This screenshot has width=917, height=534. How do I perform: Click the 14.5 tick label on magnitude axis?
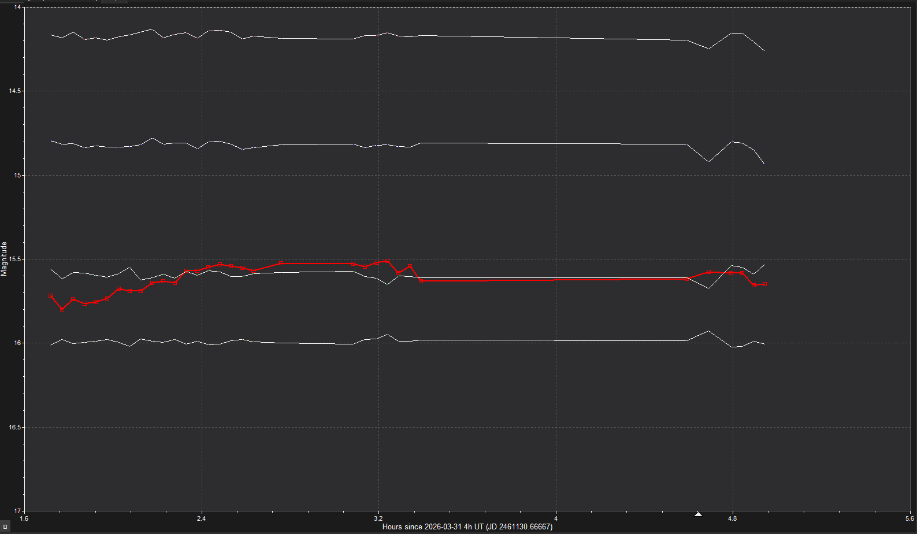coord(14,91)
